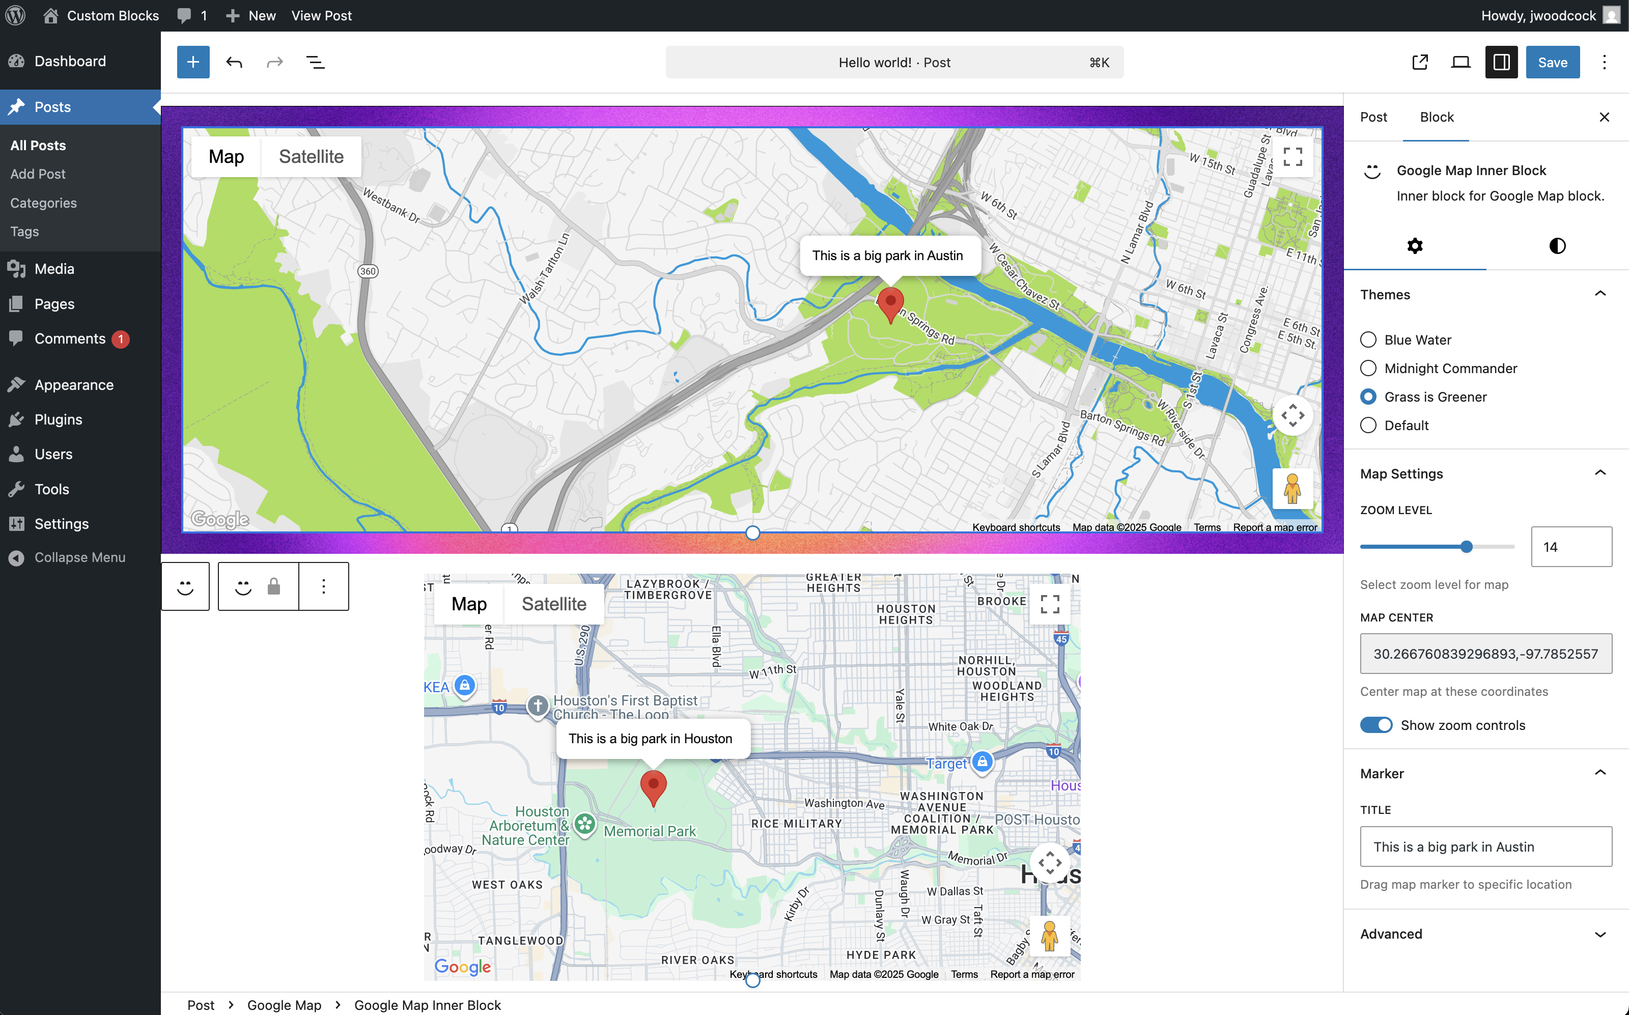Open the document overview list view
The height and width of the screenshot is (1015, 1629).
click(316, 63)
